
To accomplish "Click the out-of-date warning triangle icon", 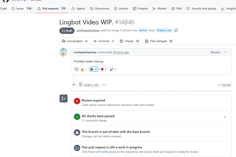I will pyautogui.click(x=77, y=132).
